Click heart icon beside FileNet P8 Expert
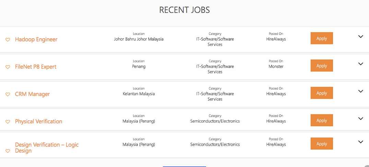Viewport: 369px width, 167px height. click(8, 67)
